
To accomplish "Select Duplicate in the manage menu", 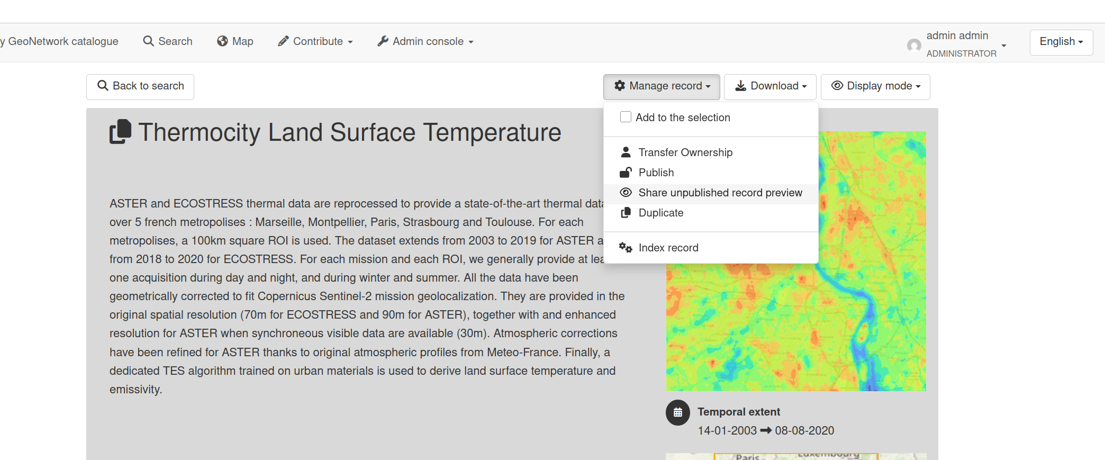I will (660, 213).
